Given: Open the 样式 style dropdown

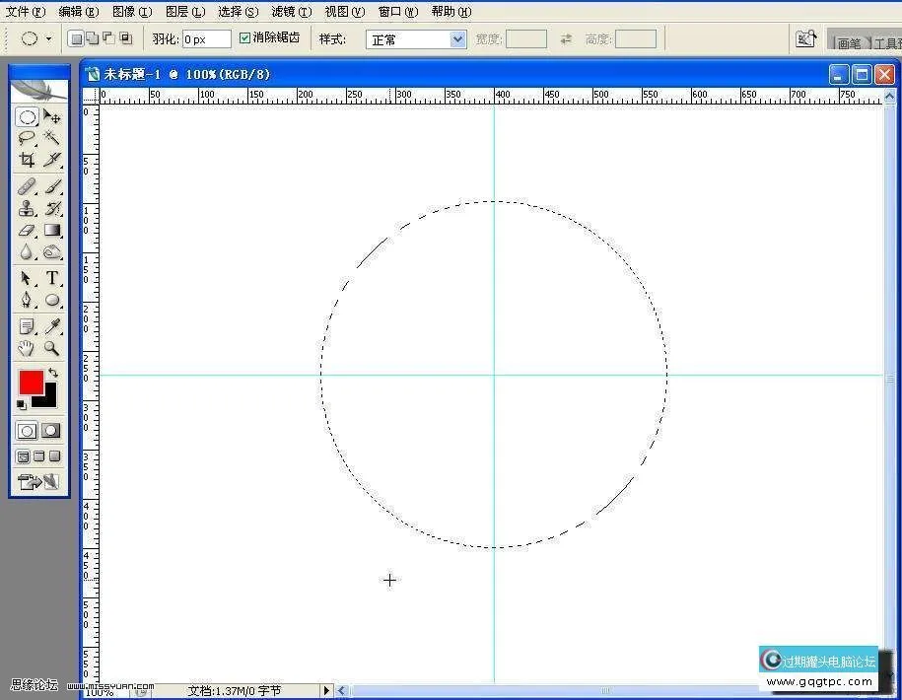Looking at the screenshot, I should [456, 39].
